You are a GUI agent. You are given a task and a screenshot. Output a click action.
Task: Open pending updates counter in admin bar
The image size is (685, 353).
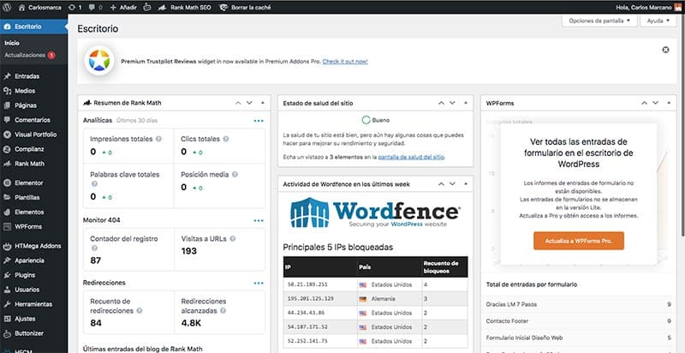point(75,8)
